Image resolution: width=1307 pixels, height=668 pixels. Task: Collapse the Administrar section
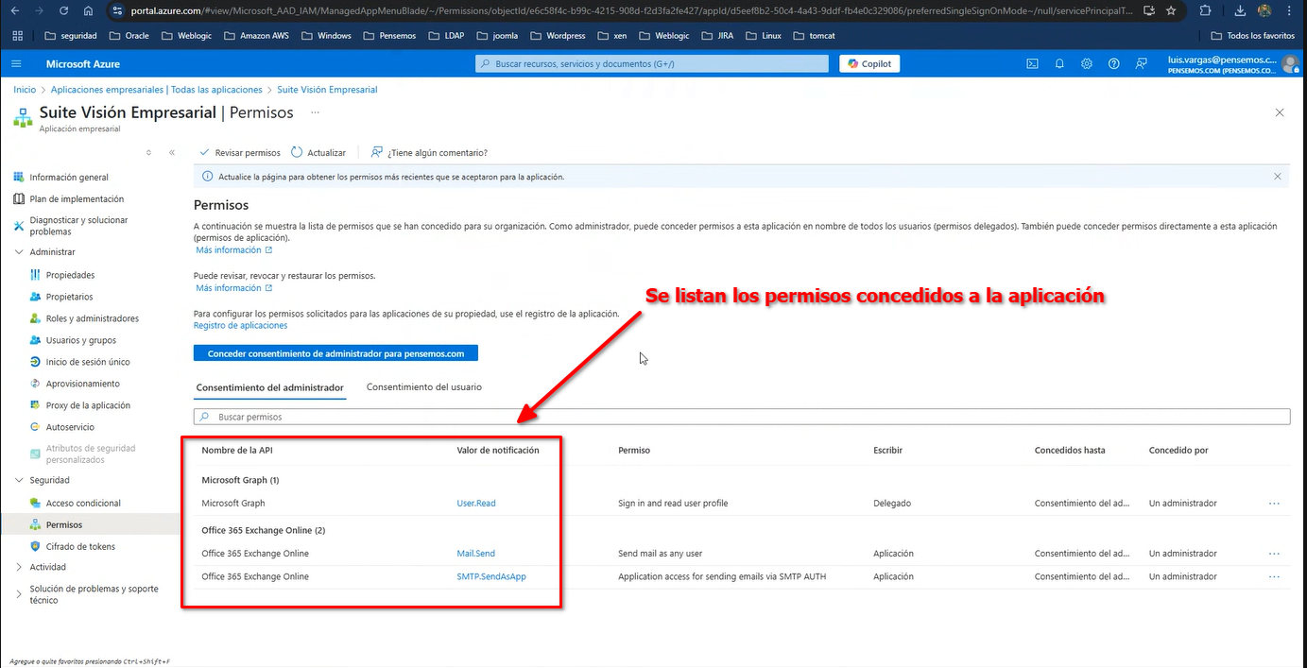click(x=20, y=252)
